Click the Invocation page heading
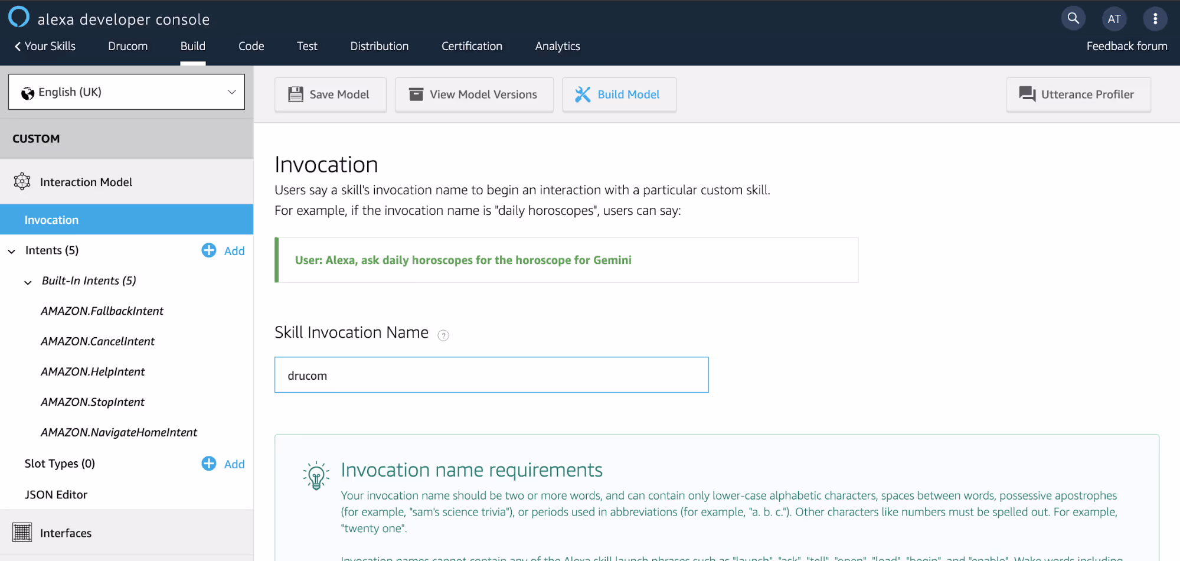The image size is (1180, 561). pyautogui.click(x=326, y=165)
